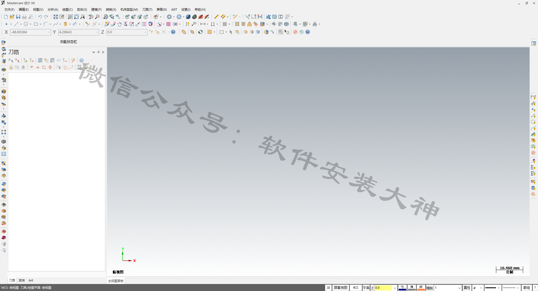Viewport: 538px width, 291px height.
Task: Click the 屏幕视图 button in status bar
Action: (340, 288)
